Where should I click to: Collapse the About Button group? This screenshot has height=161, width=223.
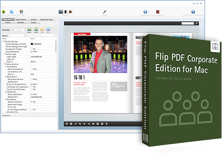tap(6, 76)
